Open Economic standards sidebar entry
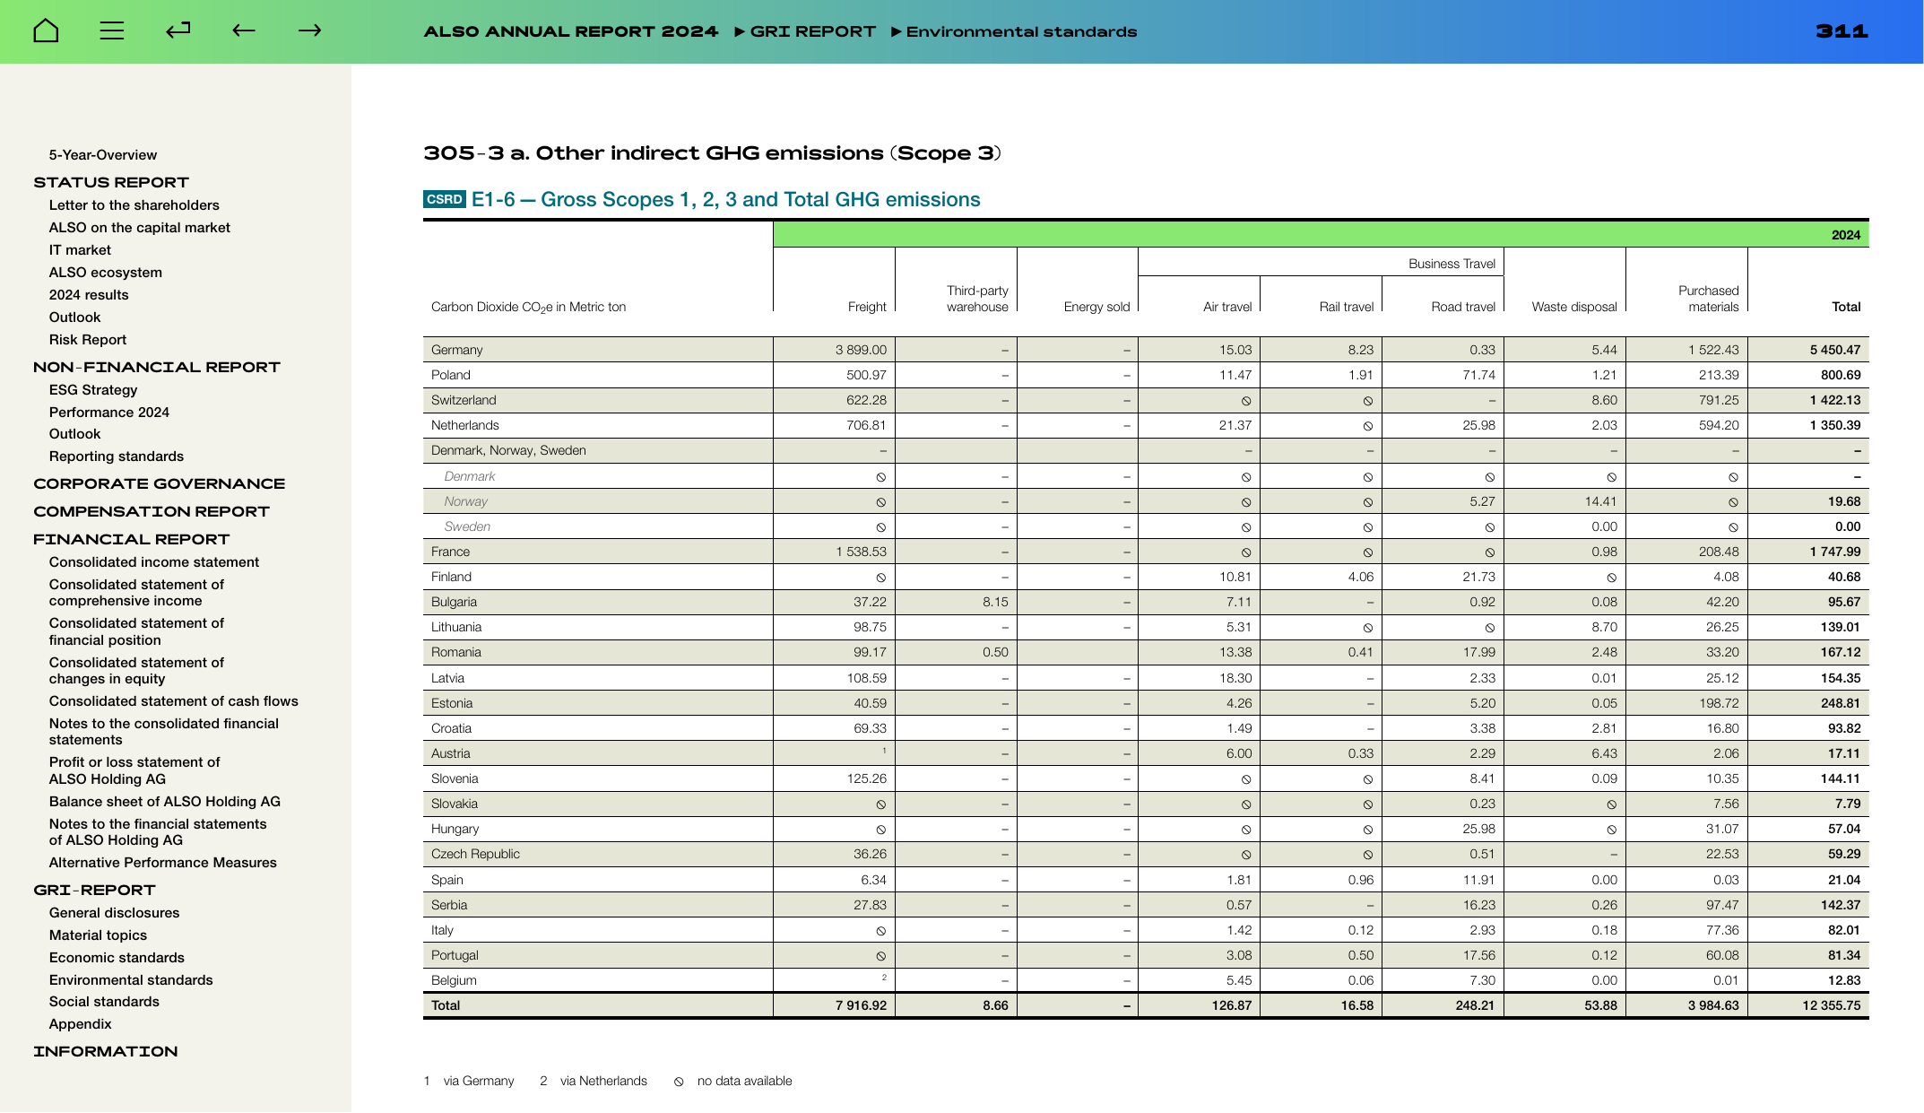The height and width of the screenshot is (1113, 1924). [117, 958]
